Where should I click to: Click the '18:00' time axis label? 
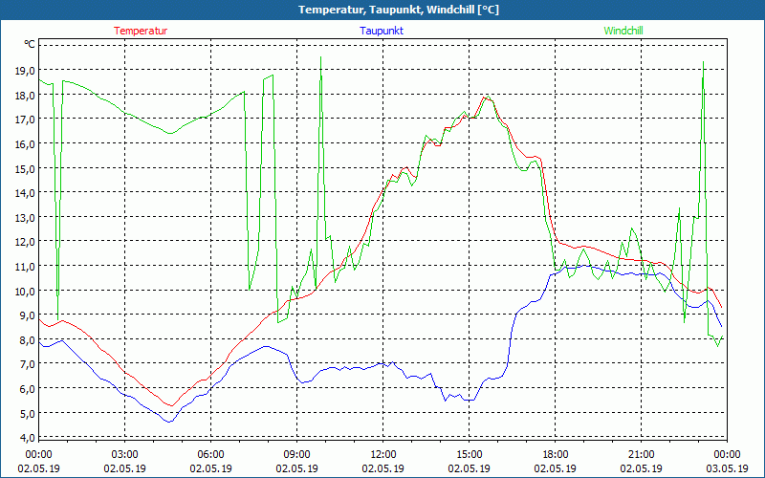coord(556,455)
